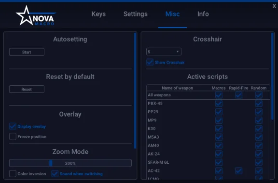The height and width of the screenshot is (183, 278).
Task: Select the PBX-45 weapon row
Action: [x=208, y=104]
